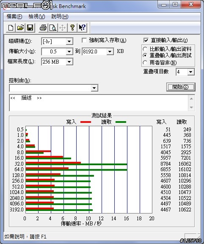The height and width of the screenshot is (244, 204).
Task: Click the description box scroll up arrow
Action: [x=191, y=99]
